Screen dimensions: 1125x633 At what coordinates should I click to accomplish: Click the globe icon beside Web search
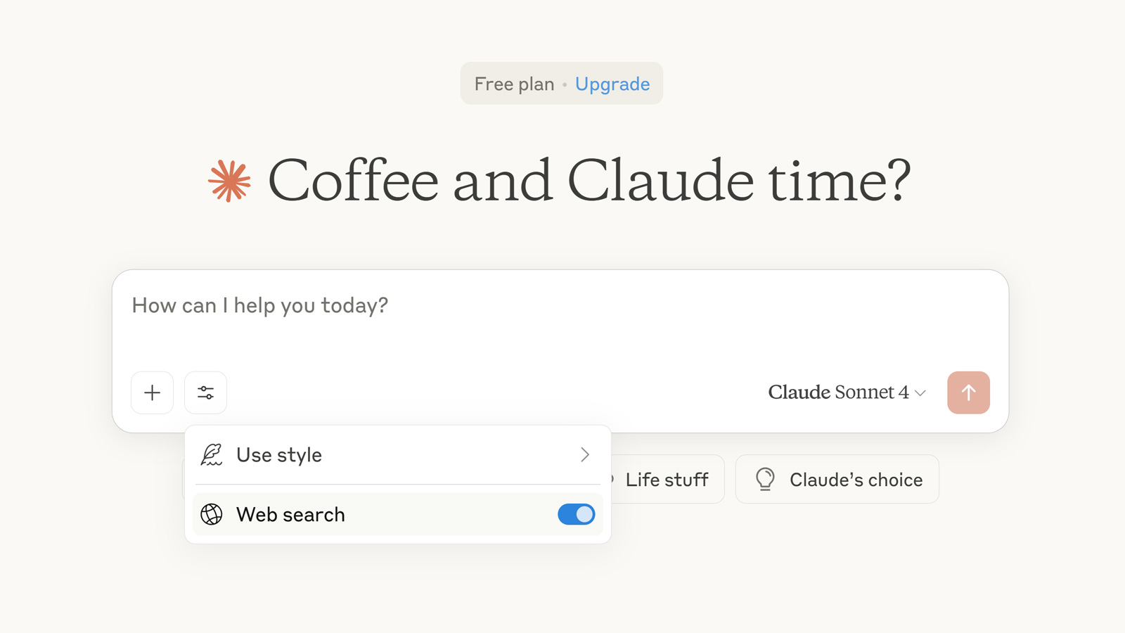[212, 514]
